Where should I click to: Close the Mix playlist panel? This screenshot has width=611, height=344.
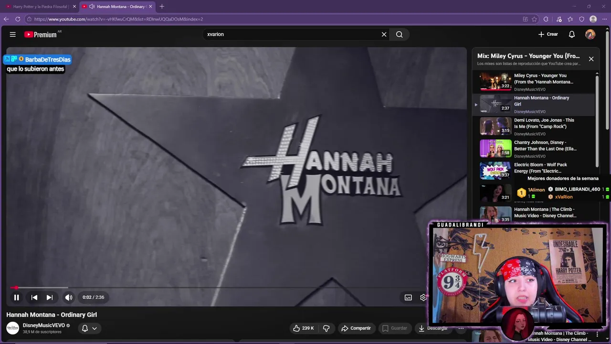click(x=591, y=59)
